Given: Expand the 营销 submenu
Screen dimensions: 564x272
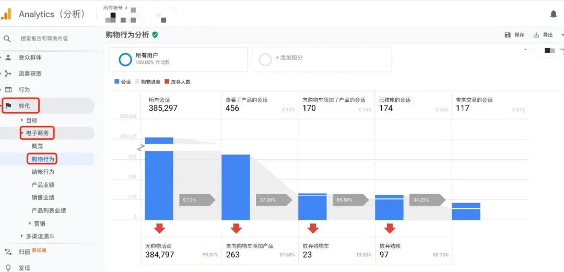Looking at the screenshot, I should point(30,223).
